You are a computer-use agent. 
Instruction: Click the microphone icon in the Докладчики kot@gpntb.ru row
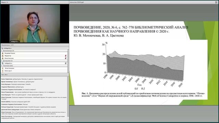coord(66,63)
